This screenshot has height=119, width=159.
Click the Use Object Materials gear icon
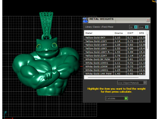(x=145, y=83)
